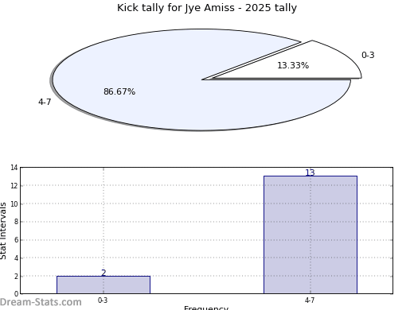Select the 0-3 bar in histogram
The width and height of the screenshot is (414, 310).
[x=103, y=285]
